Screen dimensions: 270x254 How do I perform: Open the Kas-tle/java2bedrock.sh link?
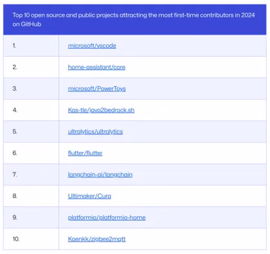tap(101, 110)
